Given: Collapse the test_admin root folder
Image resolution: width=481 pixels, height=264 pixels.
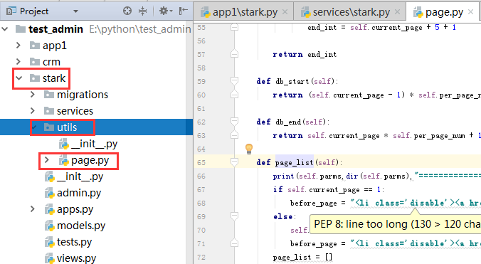Looking at the screenshot, I should point(5,29).
